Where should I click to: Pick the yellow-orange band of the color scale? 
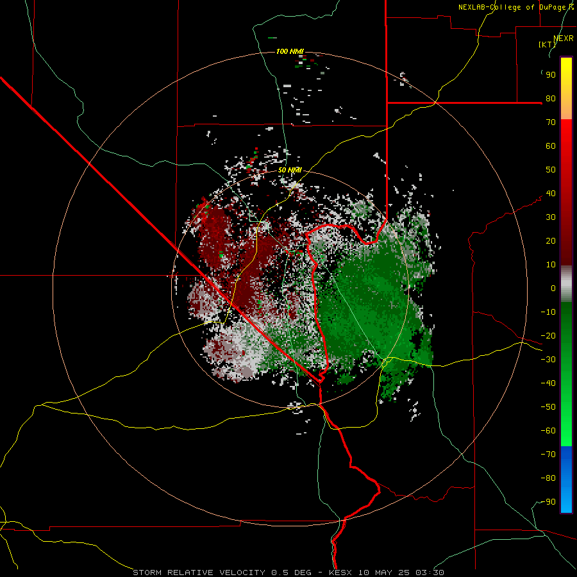(x=566, y=88)
